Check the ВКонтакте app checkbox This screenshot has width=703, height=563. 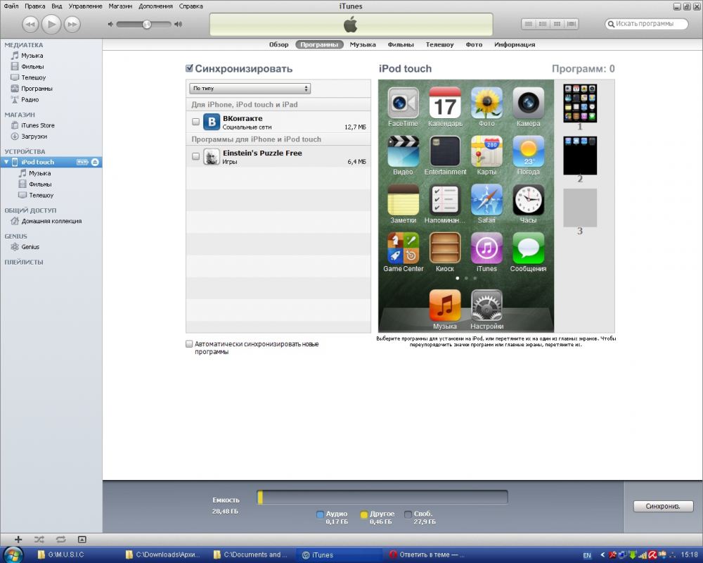point(195,122)
